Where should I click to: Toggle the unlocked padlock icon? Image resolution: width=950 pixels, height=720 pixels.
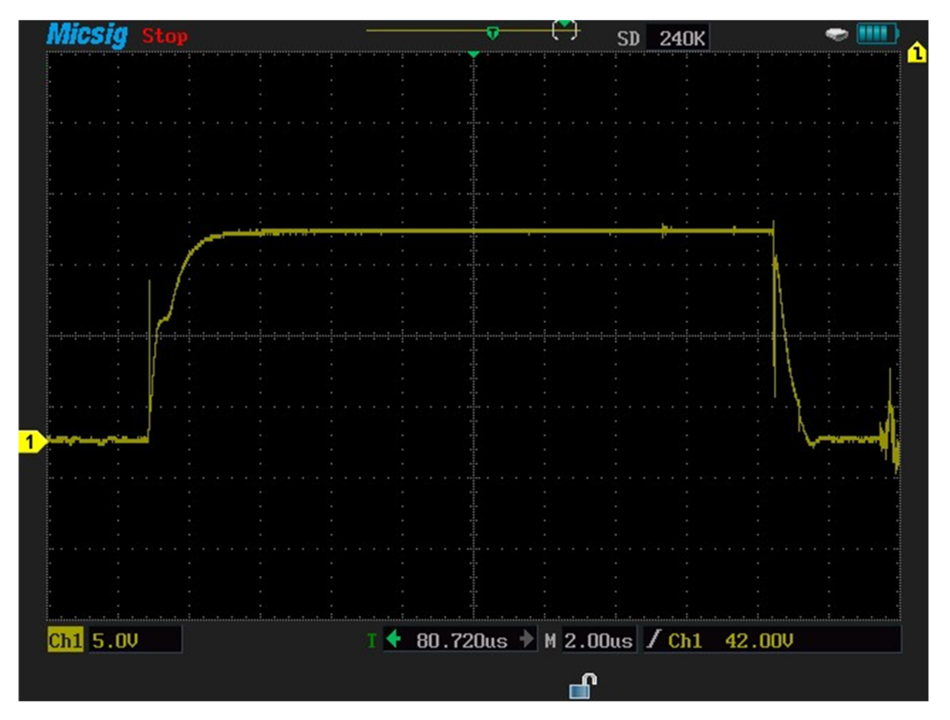(582, 686)
